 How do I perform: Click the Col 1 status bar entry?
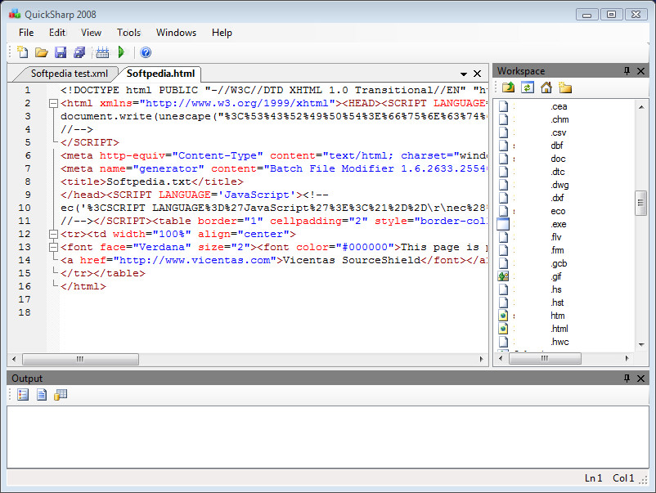tap(623, 478)
